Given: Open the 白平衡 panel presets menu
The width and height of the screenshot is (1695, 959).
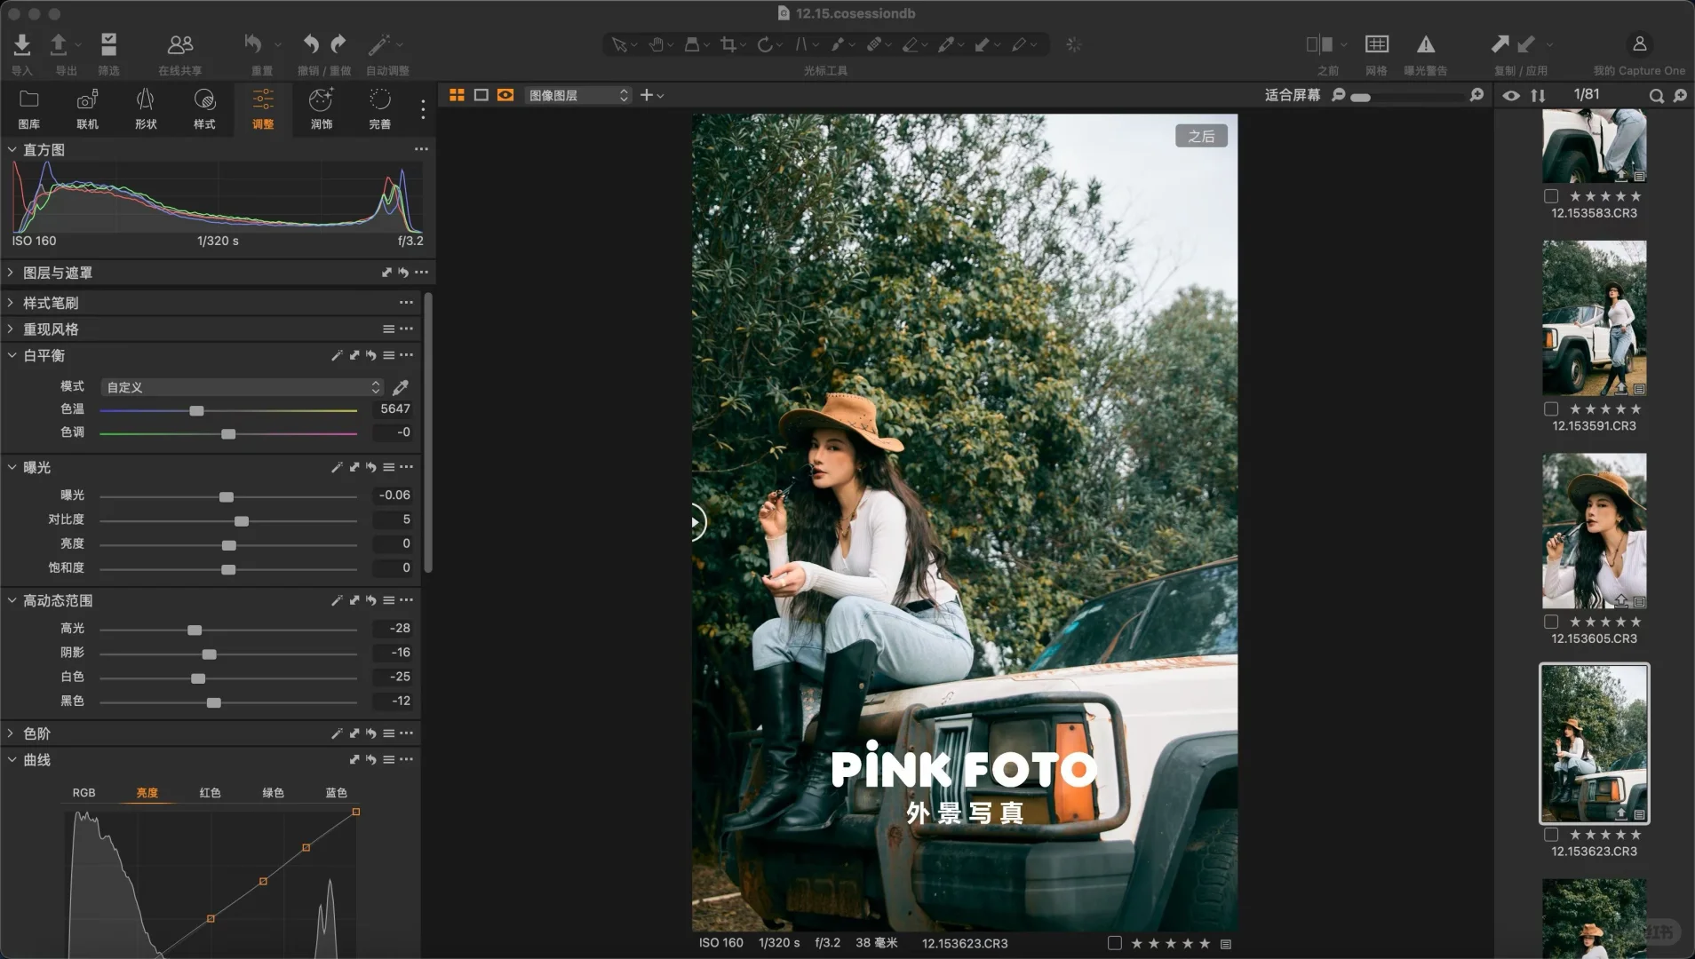Looking at the screenshot, I should pyautogui.click(x=388, y=355).
